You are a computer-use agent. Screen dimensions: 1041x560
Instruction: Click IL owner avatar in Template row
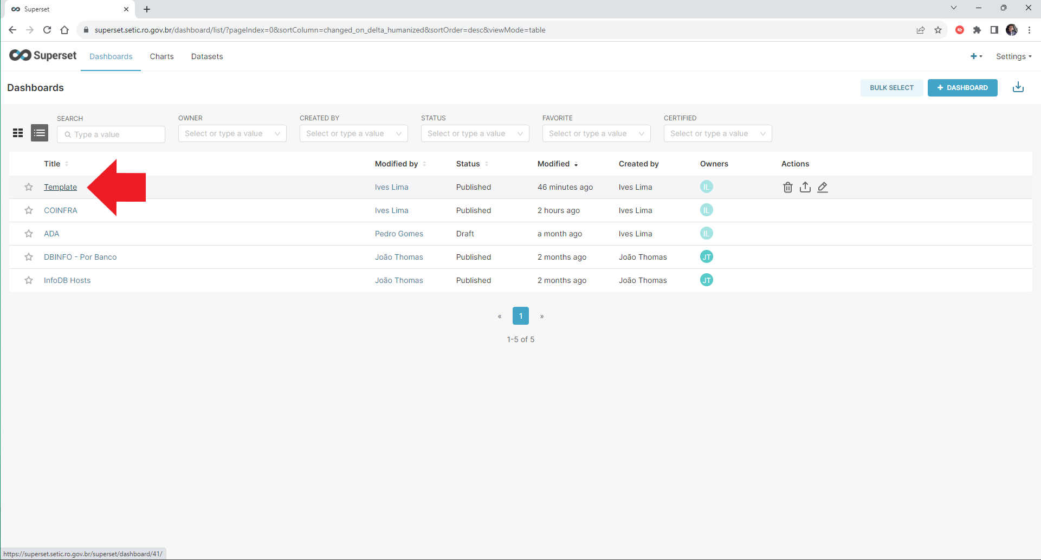tap(706, 186)
